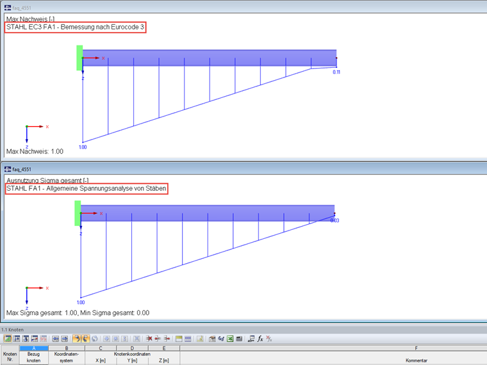This screenshot has width=487, height=365.
Task: Click the yellow header table icon
Action: tap(179, 339)
